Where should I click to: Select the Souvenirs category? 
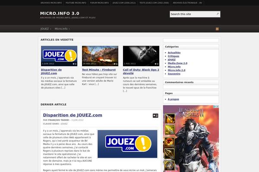174,74
